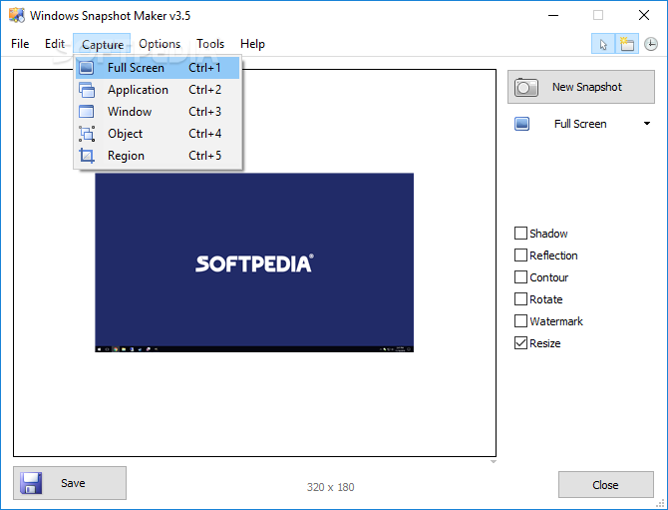Click the Application capture icon in menu

tap(87, 90)
